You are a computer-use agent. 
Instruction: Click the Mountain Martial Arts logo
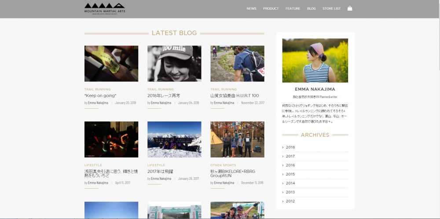(x=105, y=8)
